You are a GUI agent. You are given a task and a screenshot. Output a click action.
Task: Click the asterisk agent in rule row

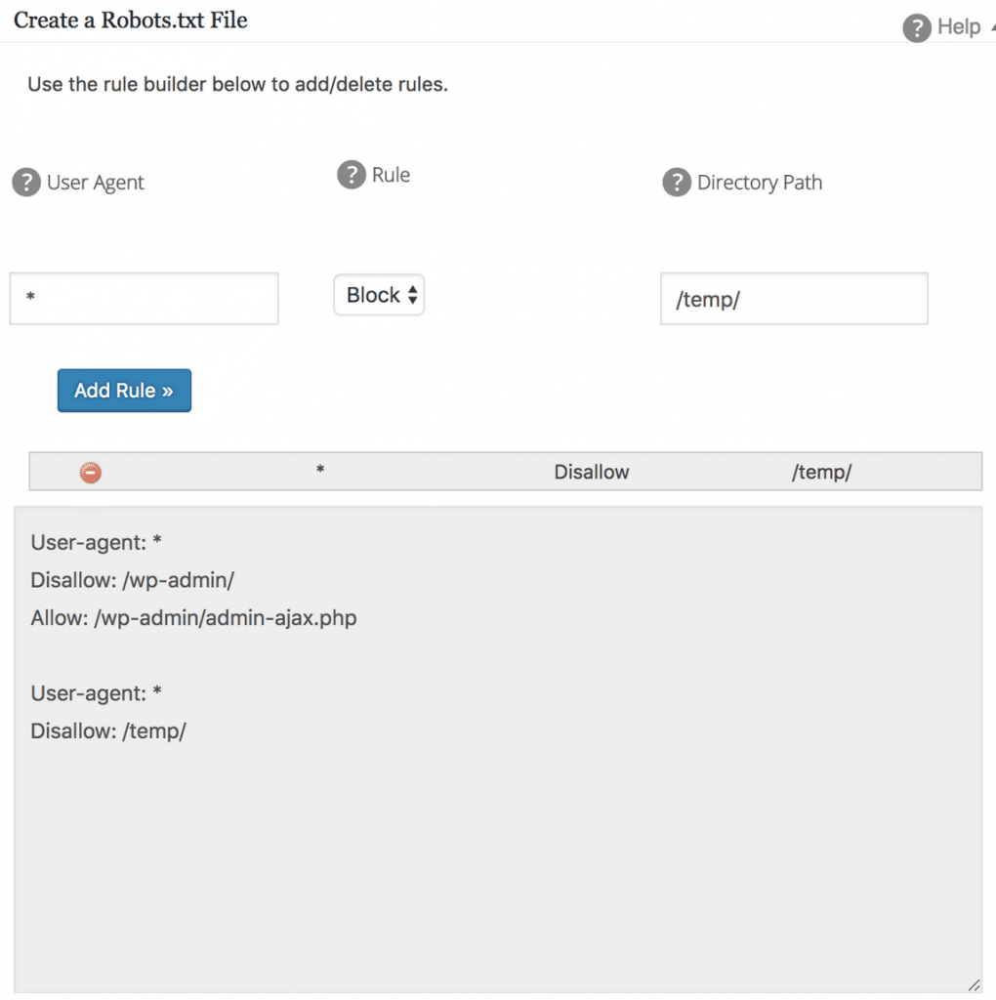(x=320, y=471)
